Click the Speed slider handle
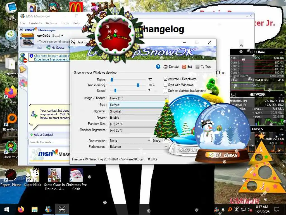This screenshot has height=215, width=286. pyautogui.click(x=115, y=91)
